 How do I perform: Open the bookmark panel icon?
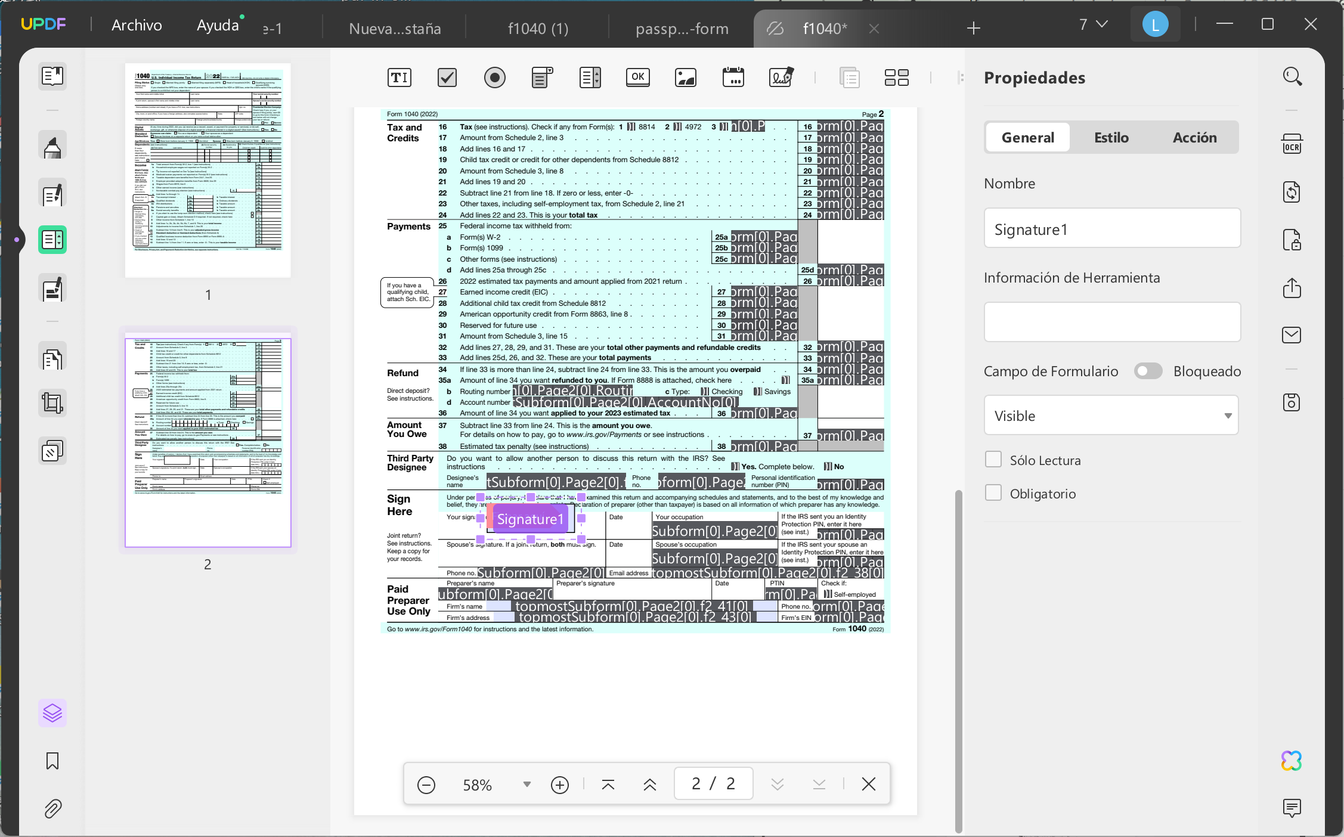click(52, 761)
